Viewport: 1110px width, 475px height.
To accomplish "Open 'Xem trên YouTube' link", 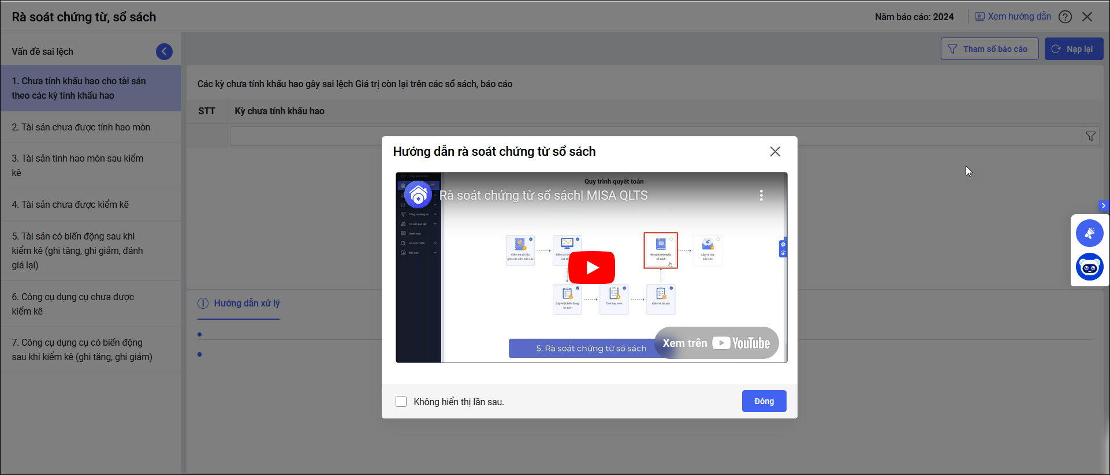I will (716, 343).
